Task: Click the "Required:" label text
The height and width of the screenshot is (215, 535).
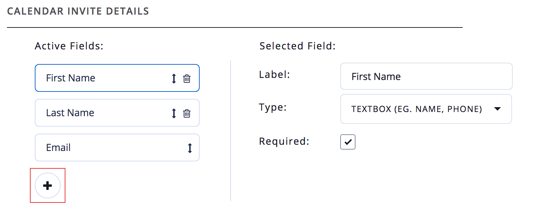Action: coord(284,142)
